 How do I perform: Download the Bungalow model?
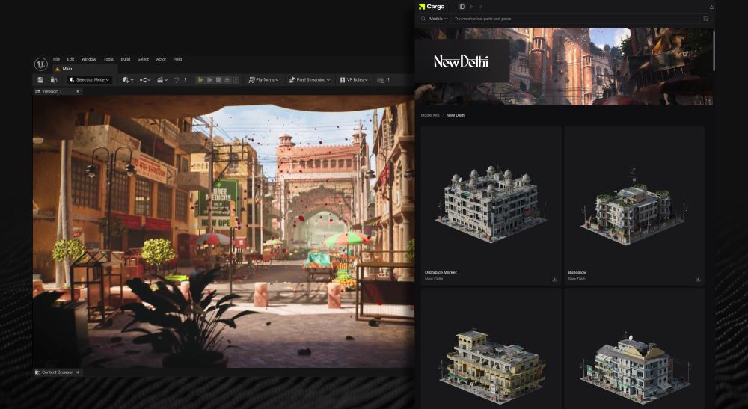[697, 279]
